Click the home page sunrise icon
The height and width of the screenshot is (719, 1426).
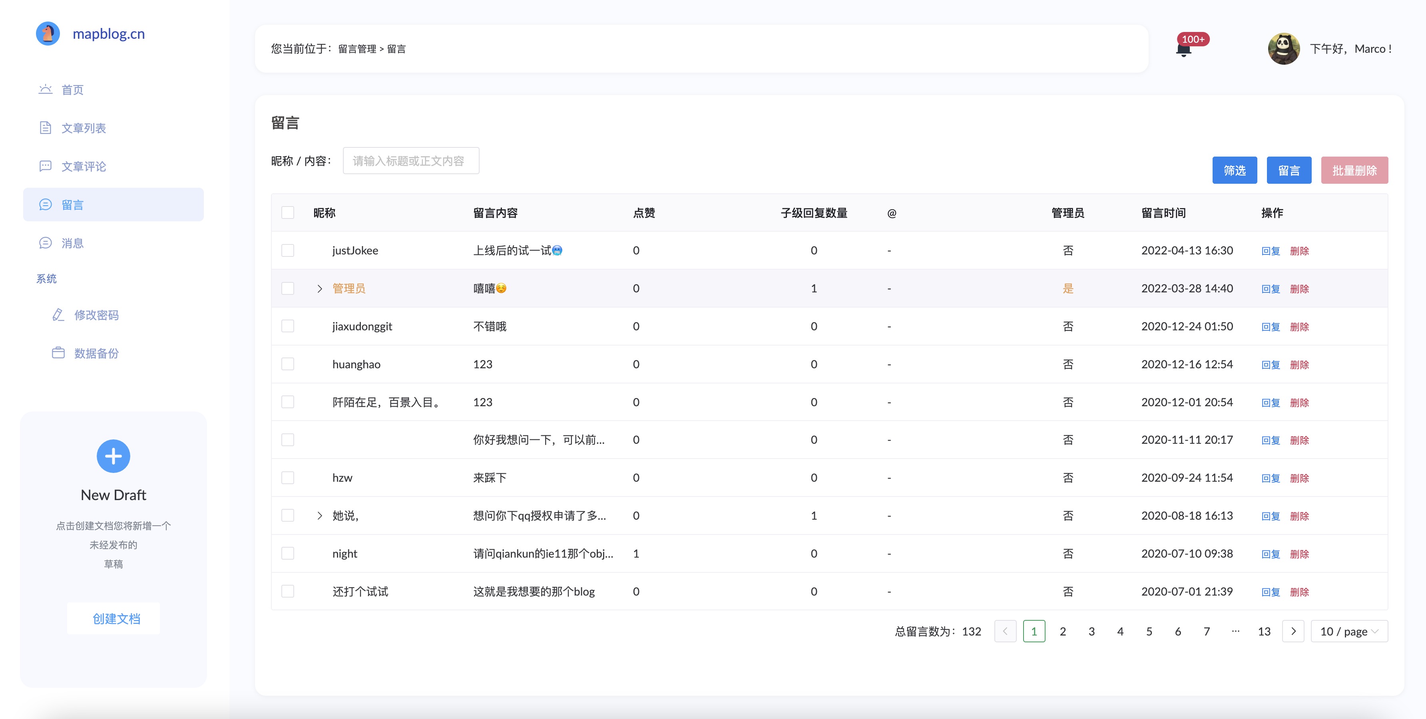pos(46,89)
